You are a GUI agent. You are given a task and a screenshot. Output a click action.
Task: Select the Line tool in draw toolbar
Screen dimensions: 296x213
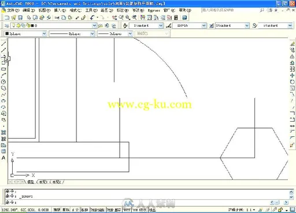(x=3, y=43)
